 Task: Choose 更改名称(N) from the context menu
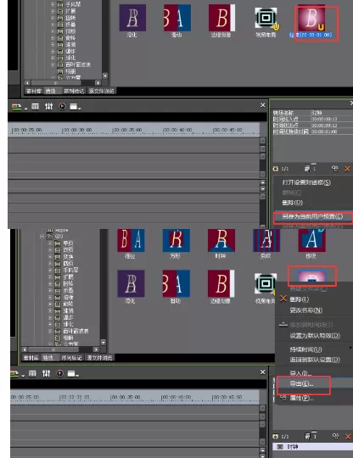pos(306,310)
